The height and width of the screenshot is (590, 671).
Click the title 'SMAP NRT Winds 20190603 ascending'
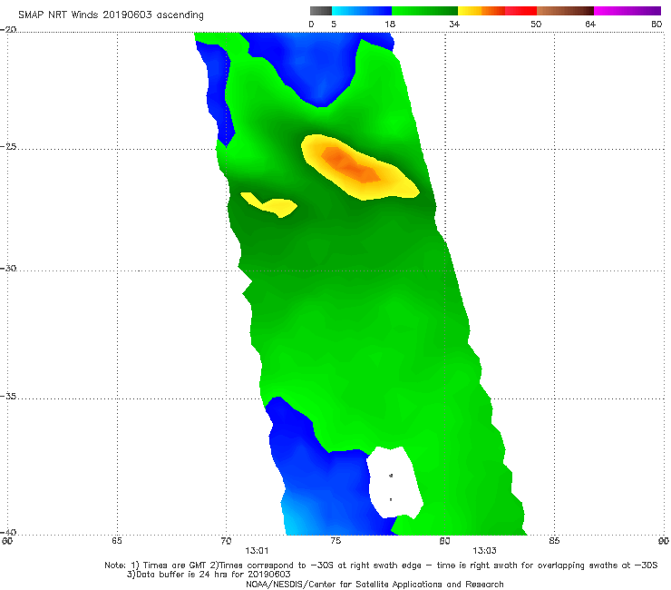(x=111, y=15)
